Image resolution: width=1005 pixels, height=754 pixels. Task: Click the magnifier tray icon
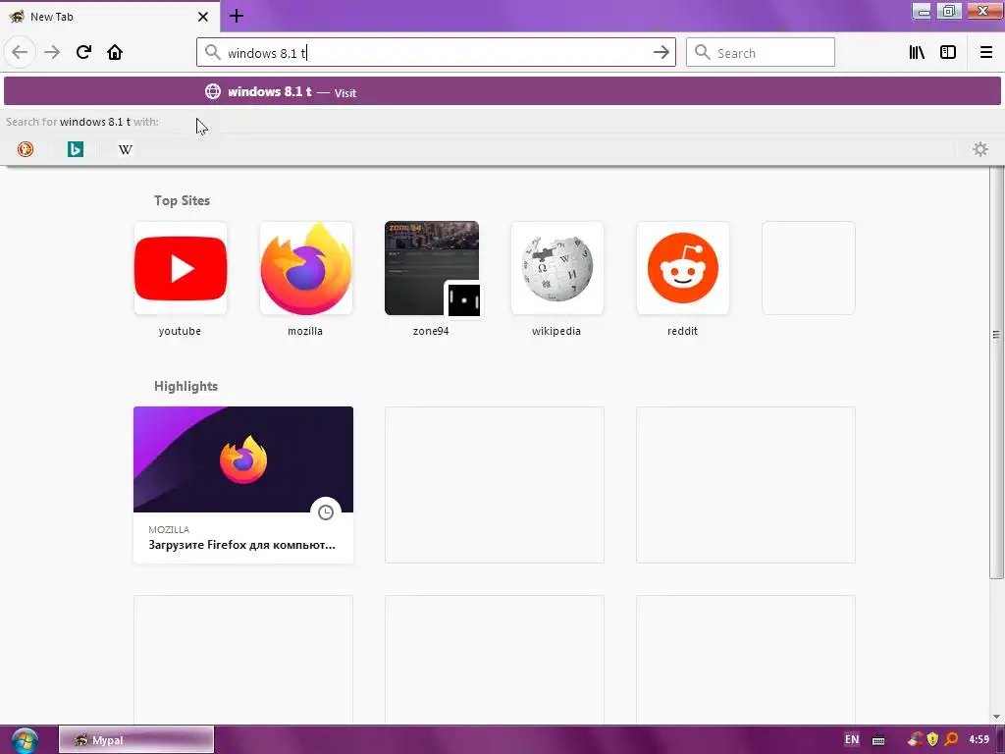coord(950,739)
